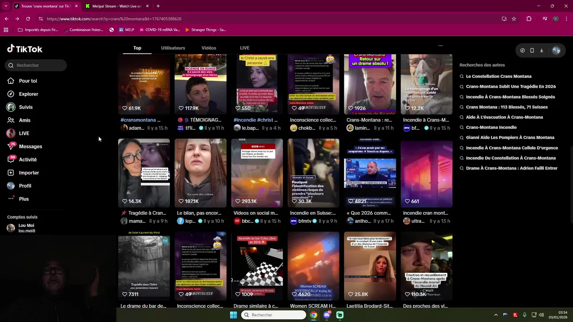This screenshot has height=322, width=573.
Task: Open the Chrome three-dot menu
Action: click(x=566, y=19)
